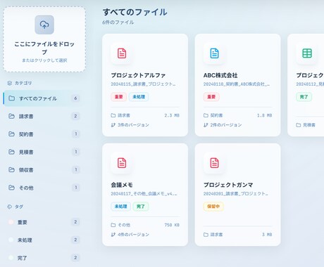The width and height of the screenshot is (324, 267).
Task: Click version branch icon on 会議メモ card
Action: (113, 235)
